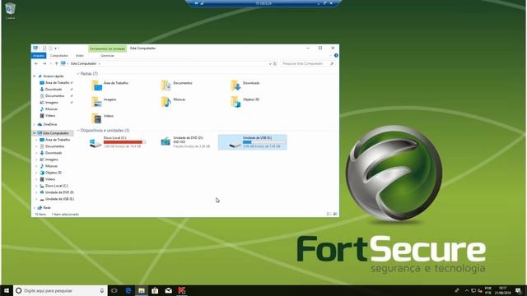527x296 pixels.
Task: Open the Arquivo menu tab
Action: coord(39,56)
